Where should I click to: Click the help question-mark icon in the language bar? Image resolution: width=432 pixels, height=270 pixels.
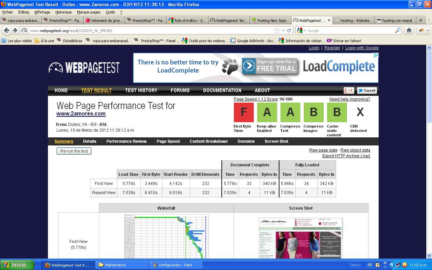377,265
